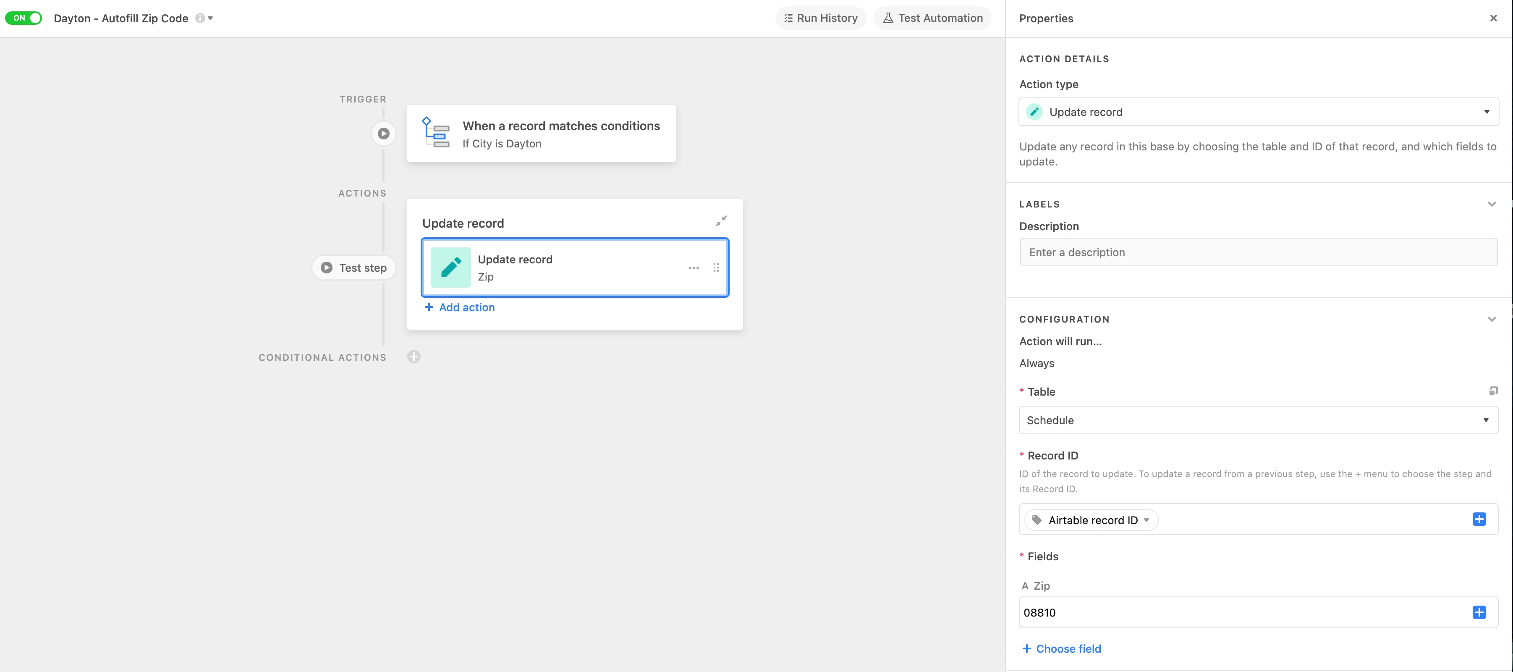Add a conditional action with plus icon
Screen dimensions: 1513x672
tap(414, 357)
